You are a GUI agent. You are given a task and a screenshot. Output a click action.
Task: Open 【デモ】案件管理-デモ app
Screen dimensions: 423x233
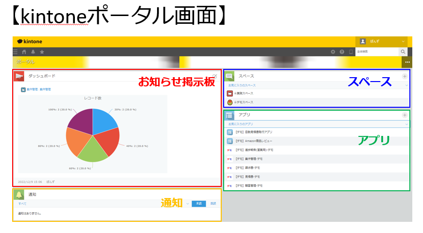[249, 159]
